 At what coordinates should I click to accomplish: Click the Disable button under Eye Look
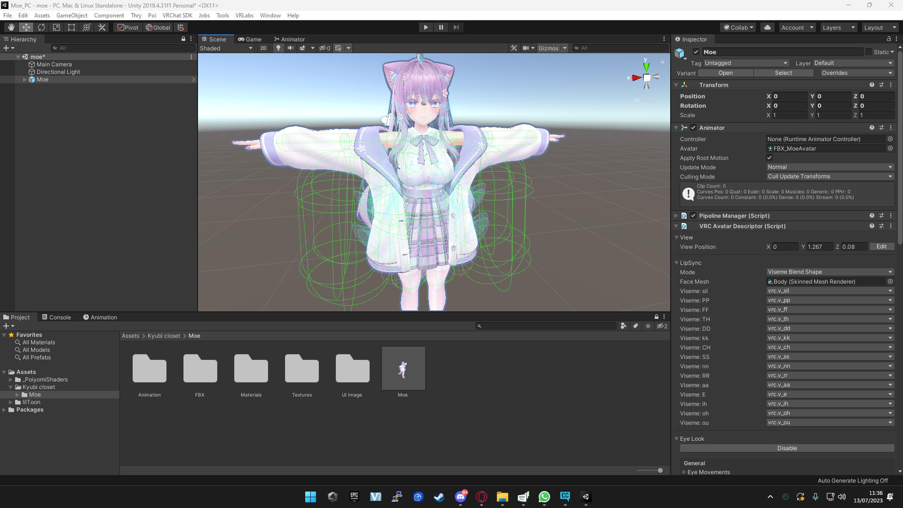click(x=787, y=449)
